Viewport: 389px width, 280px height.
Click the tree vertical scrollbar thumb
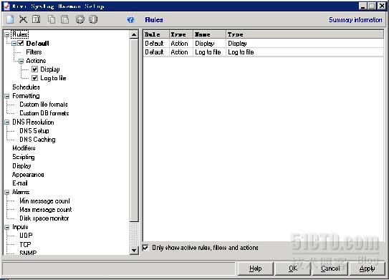tap(134, 130)
